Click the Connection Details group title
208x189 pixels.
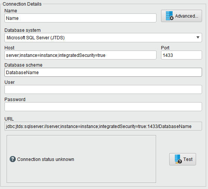tap(22, 4)
